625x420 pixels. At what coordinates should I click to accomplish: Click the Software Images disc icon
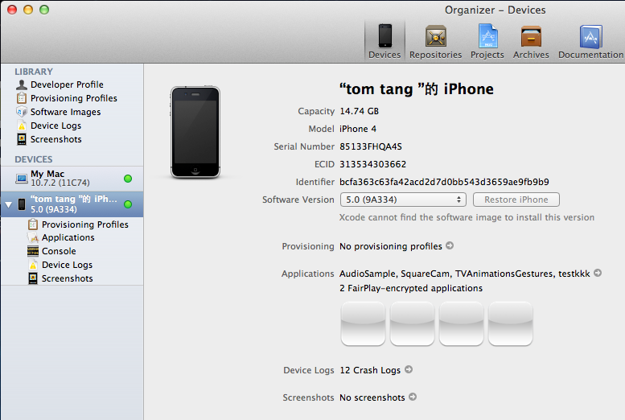point(22,112)
